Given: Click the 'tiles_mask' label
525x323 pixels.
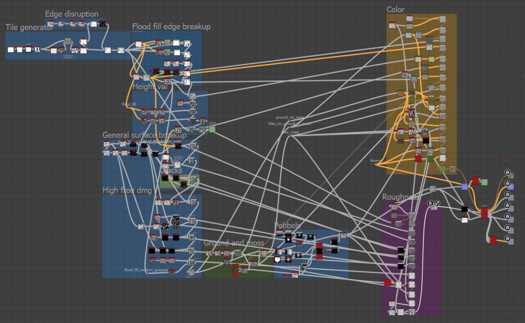Looking at the screenshot, I should [291, 132].
